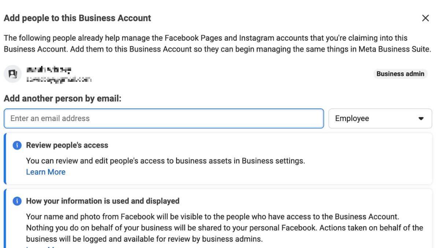Click the Business admin role badge
This screenshot has width=436, height=248.
[400, 74]
